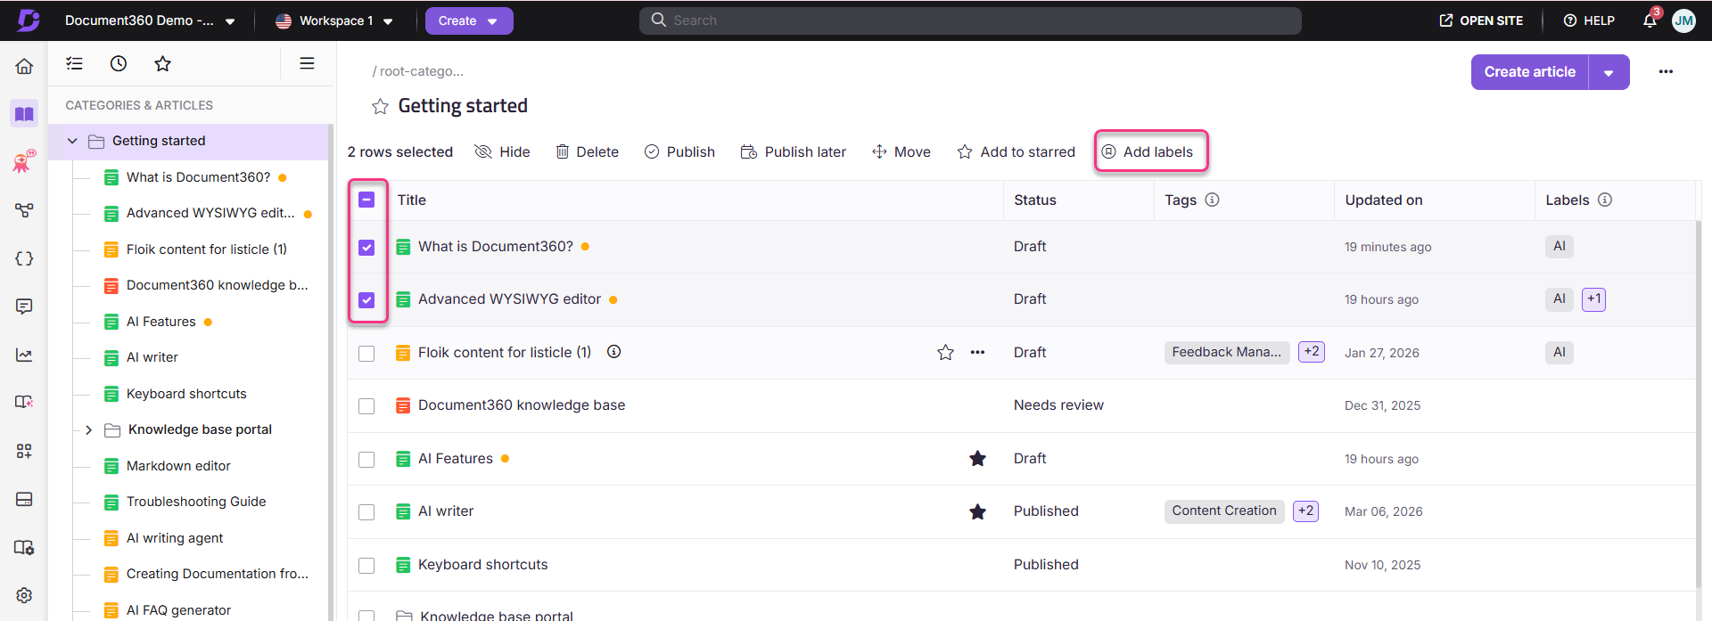Star the Floik content for listicle row
Viewport: 1712px width, 621px height.
coord(945,353)
